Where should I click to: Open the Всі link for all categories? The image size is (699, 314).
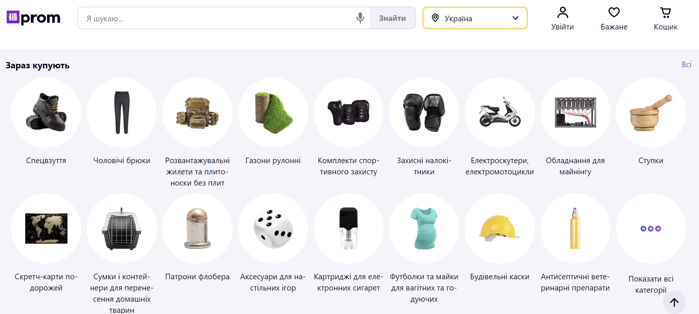pyautogui.click(x=686, y=65)
